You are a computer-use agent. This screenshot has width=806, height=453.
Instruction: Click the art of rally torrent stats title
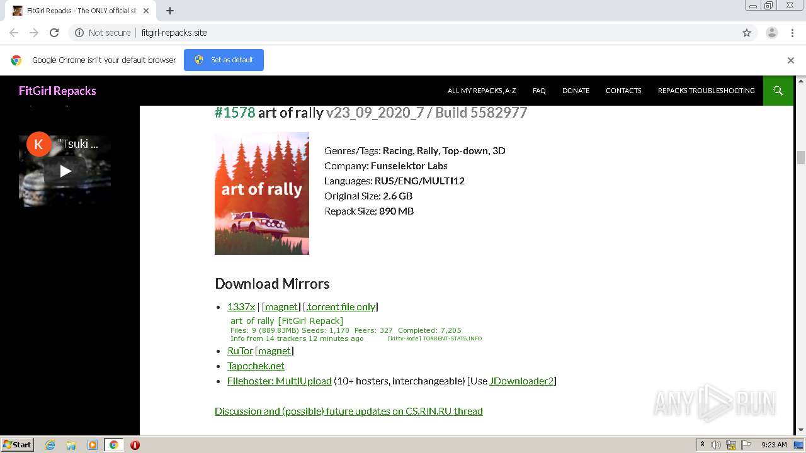coord(287,321)
